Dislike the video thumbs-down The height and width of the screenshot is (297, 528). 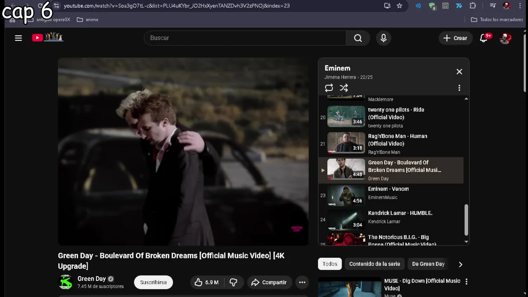[x=233, y=282]
